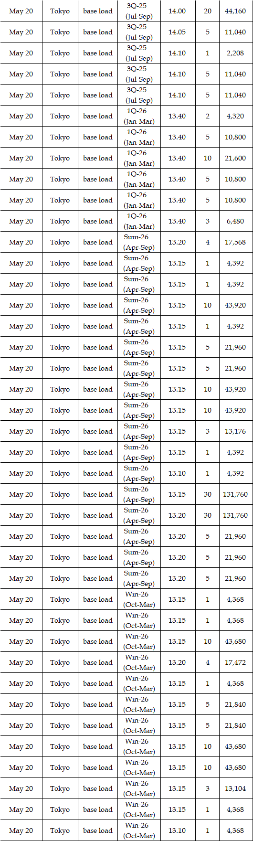Click the 14.00 price cell
Viewport: 253px width, 841px height.
177,11
